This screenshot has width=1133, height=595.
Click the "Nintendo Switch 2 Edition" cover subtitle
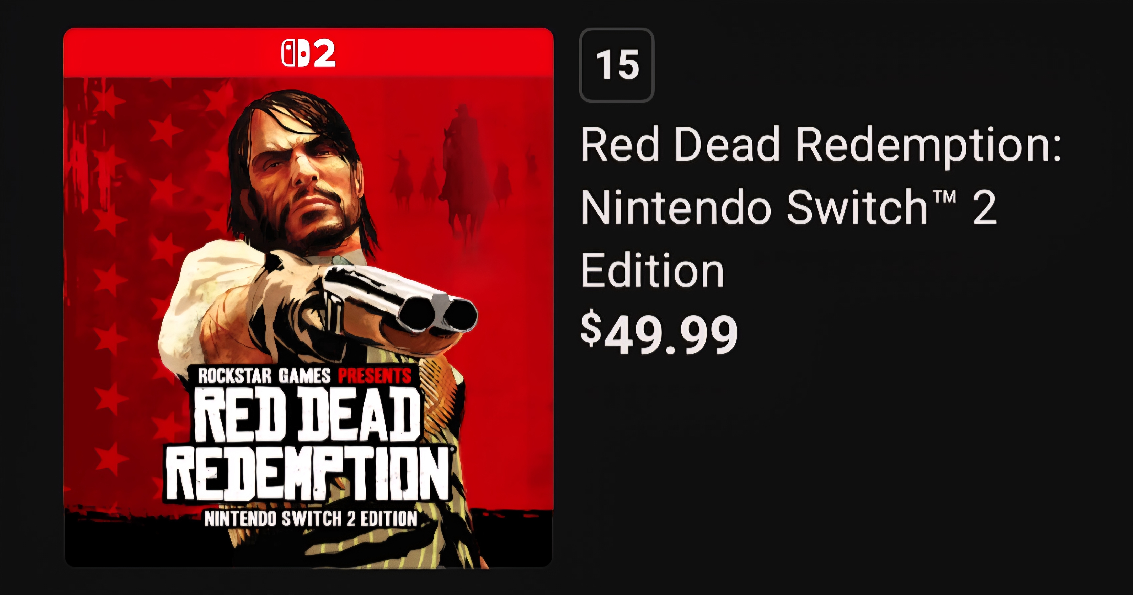pos(311,519)
